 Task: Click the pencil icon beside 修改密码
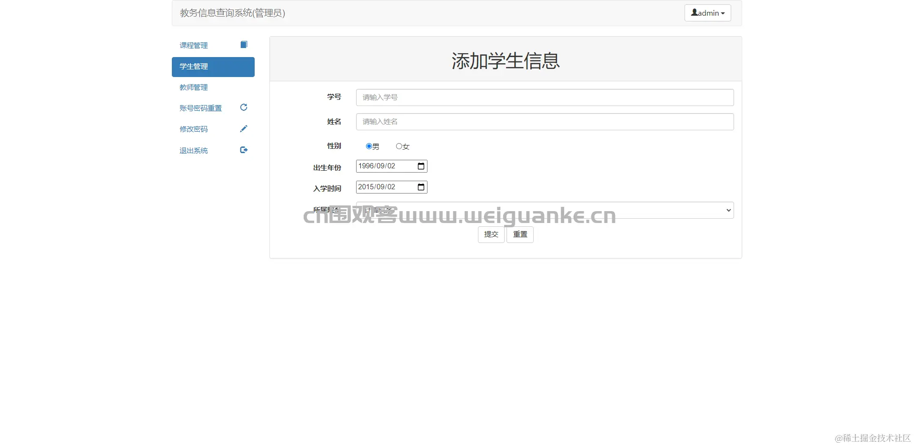tap(244, 129)
